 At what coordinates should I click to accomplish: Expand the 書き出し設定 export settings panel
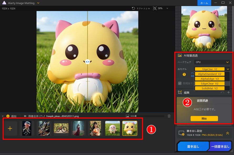(227, 133)
